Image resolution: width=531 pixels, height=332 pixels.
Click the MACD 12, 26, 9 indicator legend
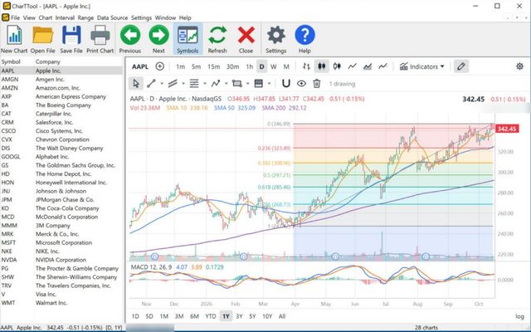tap(151, 267)
